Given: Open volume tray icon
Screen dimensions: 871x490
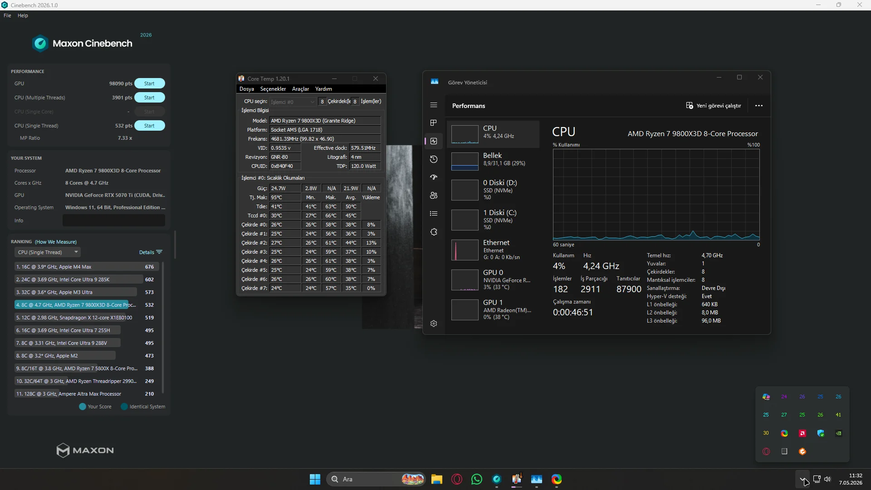Looking at the screenshot, I should [x=827, y=479].
